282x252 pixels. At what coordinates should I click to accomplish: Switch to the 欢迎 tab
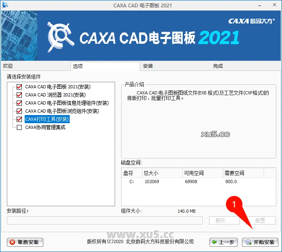tap(8, 66)
